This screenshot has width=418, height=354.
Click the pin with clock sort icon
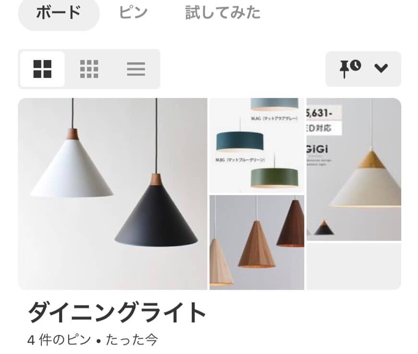[350, 69]
